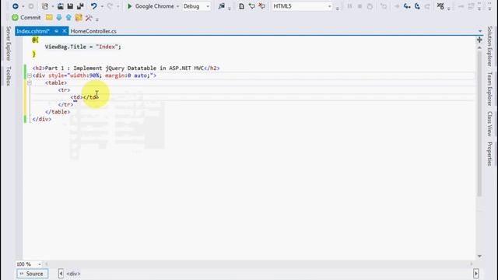Click the grayed Pause debugging icon
The height and width of the screenshot is (280, 498).
click(349, 6)
